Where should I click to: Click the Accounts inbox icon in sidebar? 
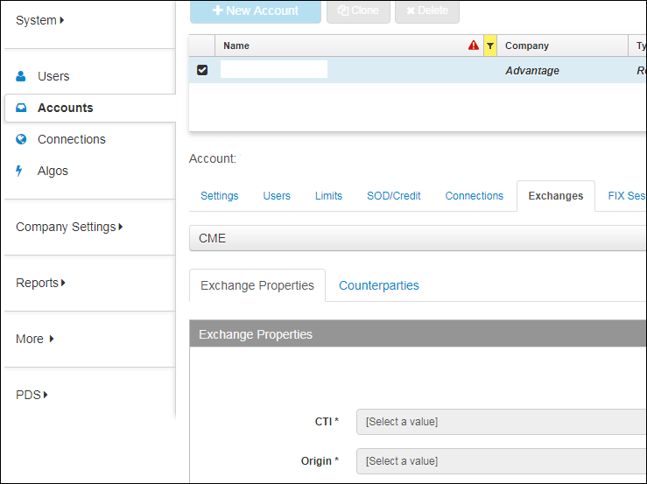coord(21,108)
